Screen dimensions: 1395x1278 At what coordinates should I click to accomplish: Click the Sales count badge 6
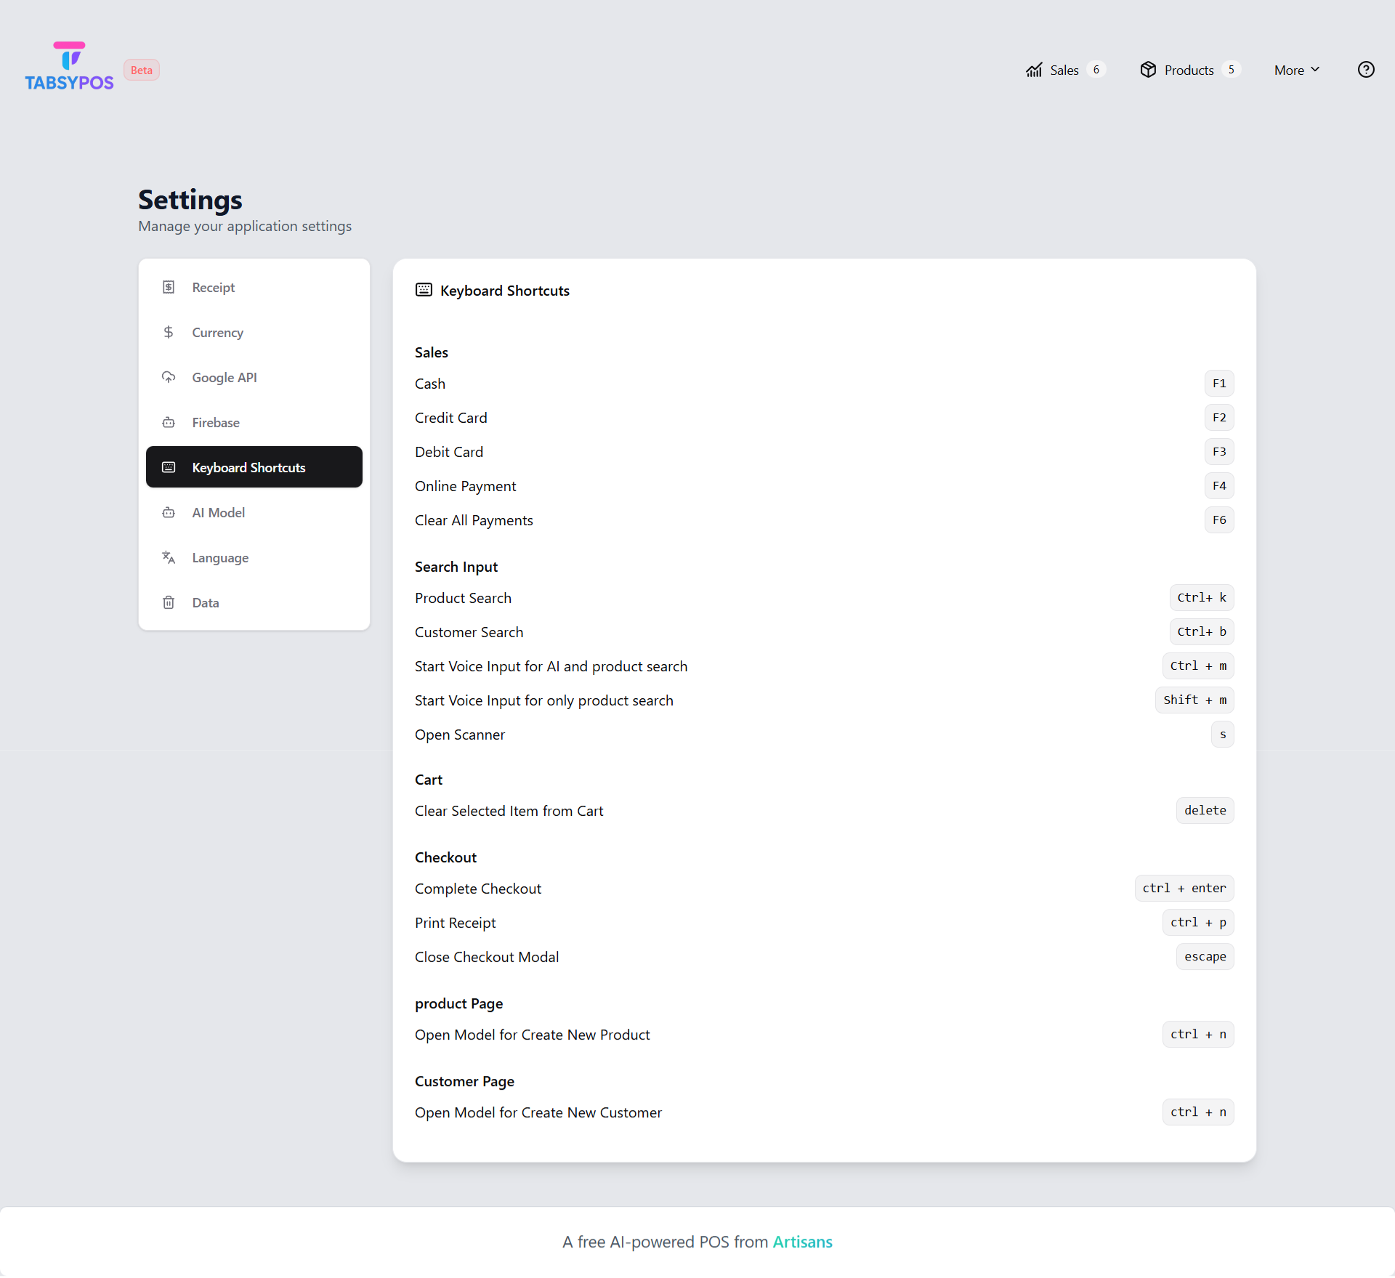[1096, 70]
